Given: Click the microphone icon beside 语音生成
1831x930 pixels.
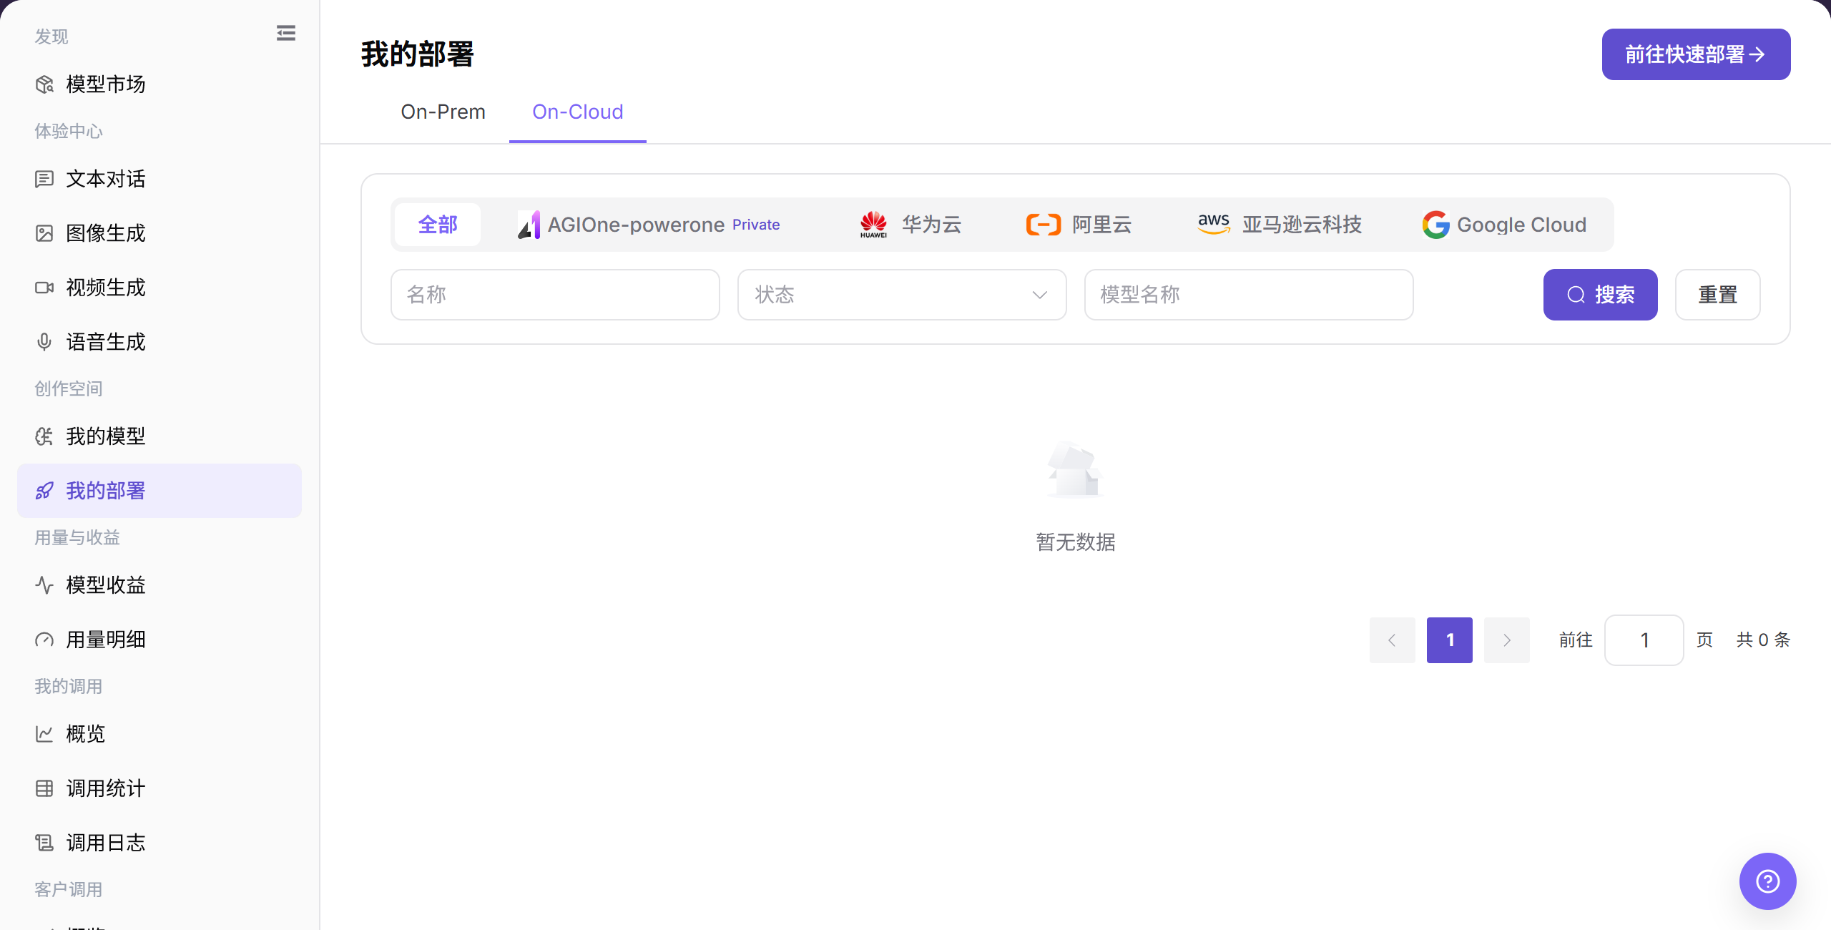Looking at the screenshot, I should pyautogui.click(x=44, y=342).
